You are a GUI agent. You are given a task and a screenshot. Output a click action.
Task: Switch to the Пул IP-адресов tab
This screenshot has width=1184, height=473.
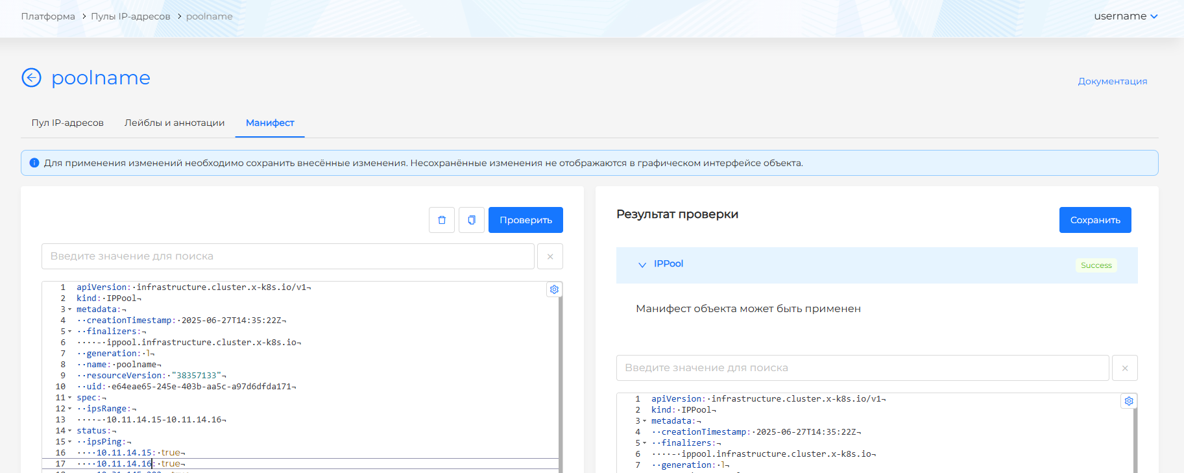click(67, 123)
